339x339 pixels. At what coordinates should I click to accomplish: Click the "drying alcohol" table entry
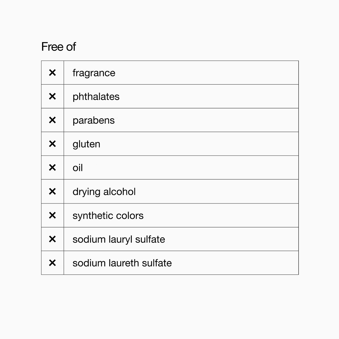104,191
